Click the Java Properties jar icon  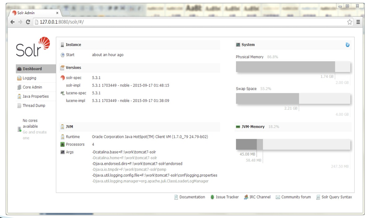click(19, 96)
